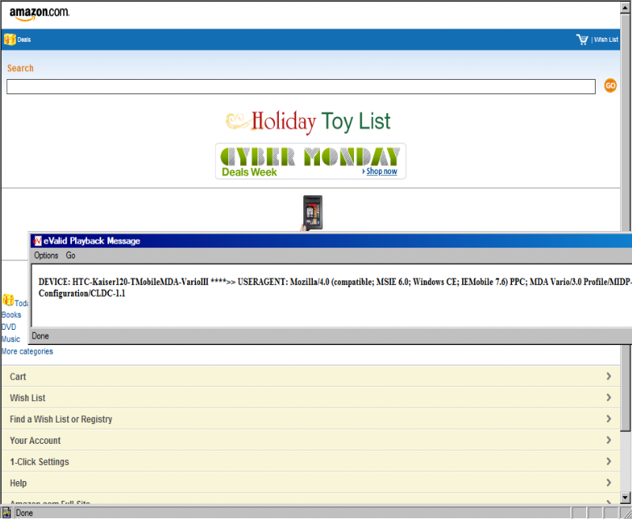The height and width of the screenshot is (519, 632).
Task: Expand the Cart row chevron
Action: (x=608, y=376)
